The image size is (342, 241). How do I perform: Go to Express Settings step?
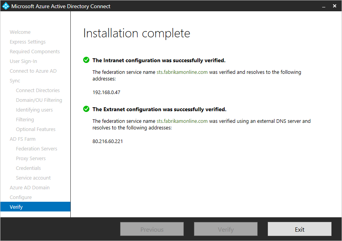point(28,42)
